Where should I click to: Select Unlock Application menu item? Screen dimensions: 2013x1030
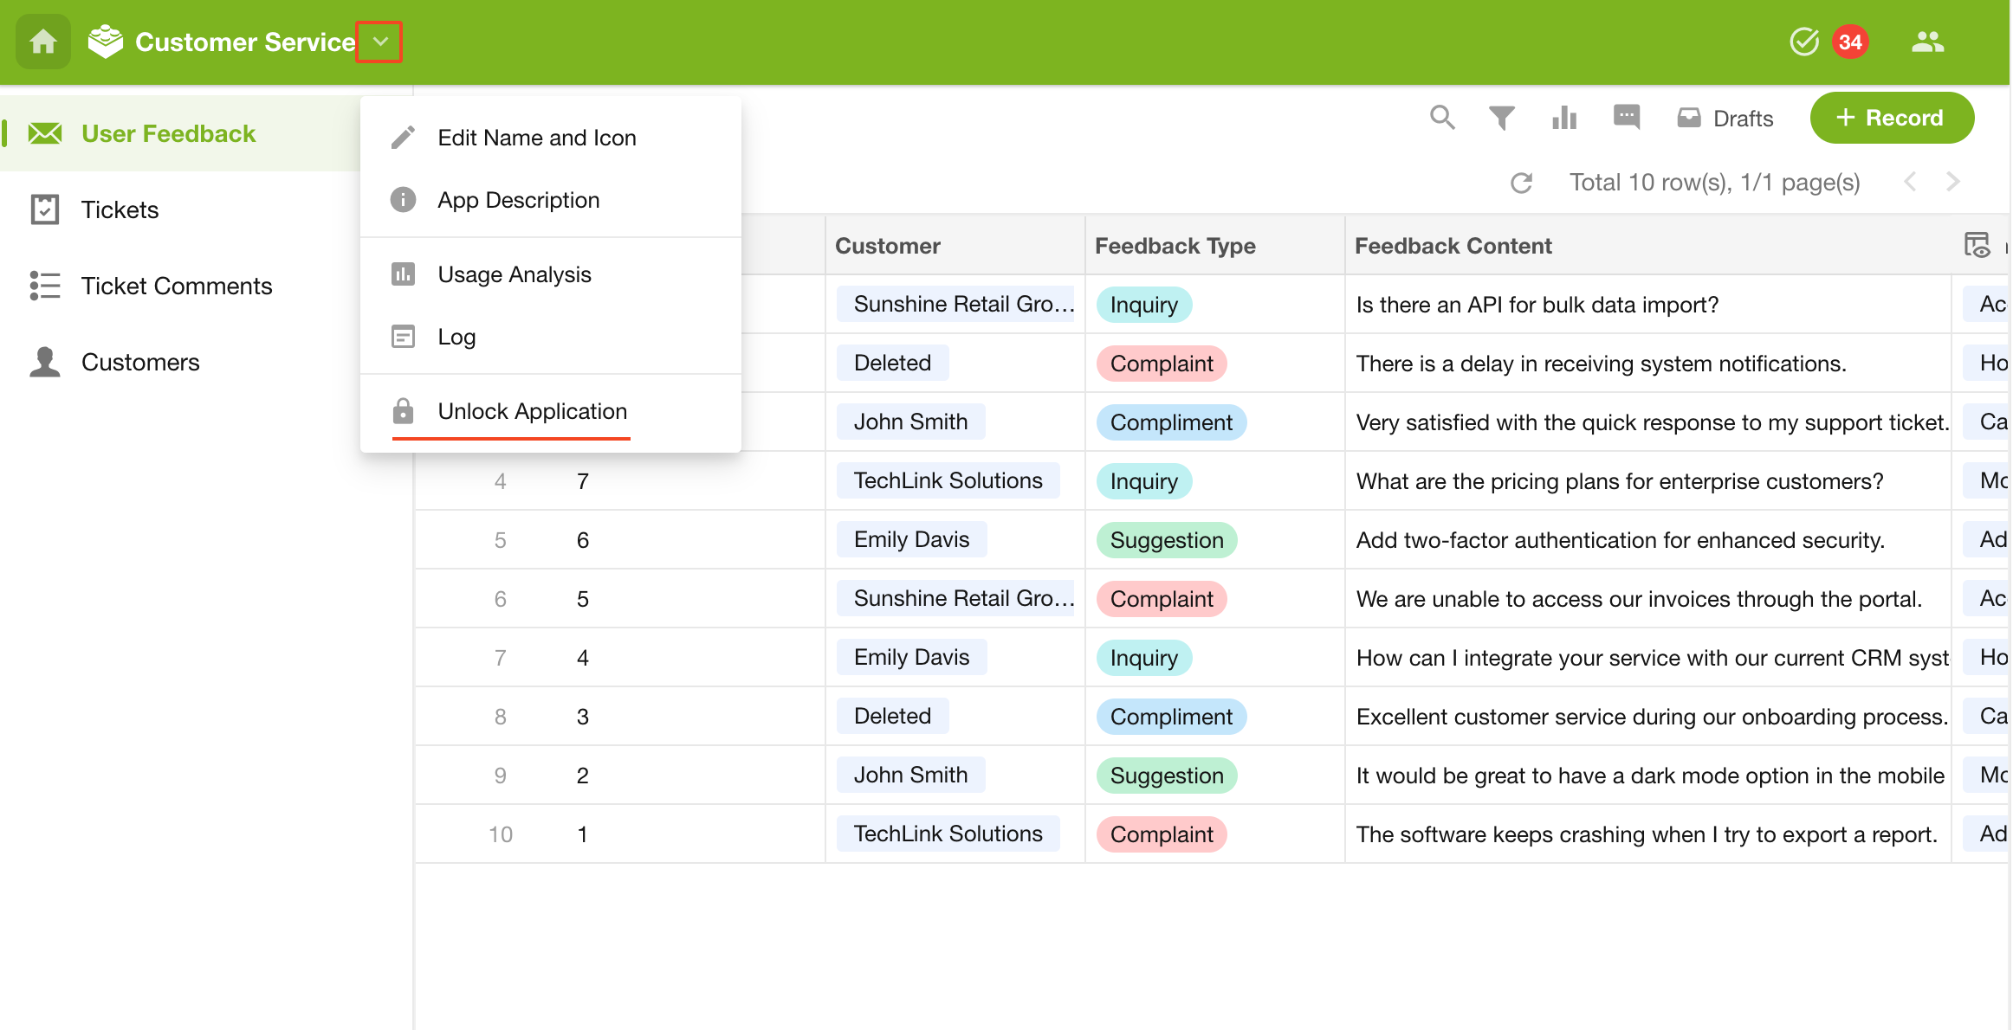[x=532, y=411]
